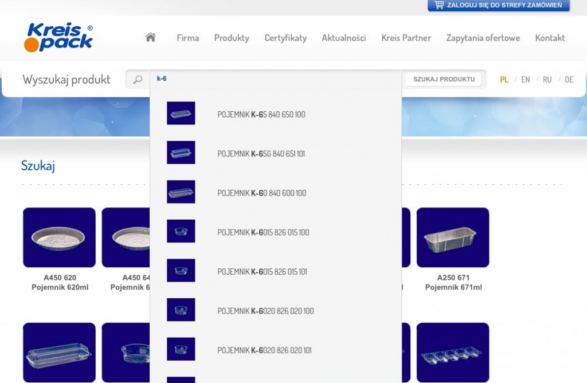Switch language to RU
Screen dimensions: 587x383
pyautogui.click(x=547, y=80)
